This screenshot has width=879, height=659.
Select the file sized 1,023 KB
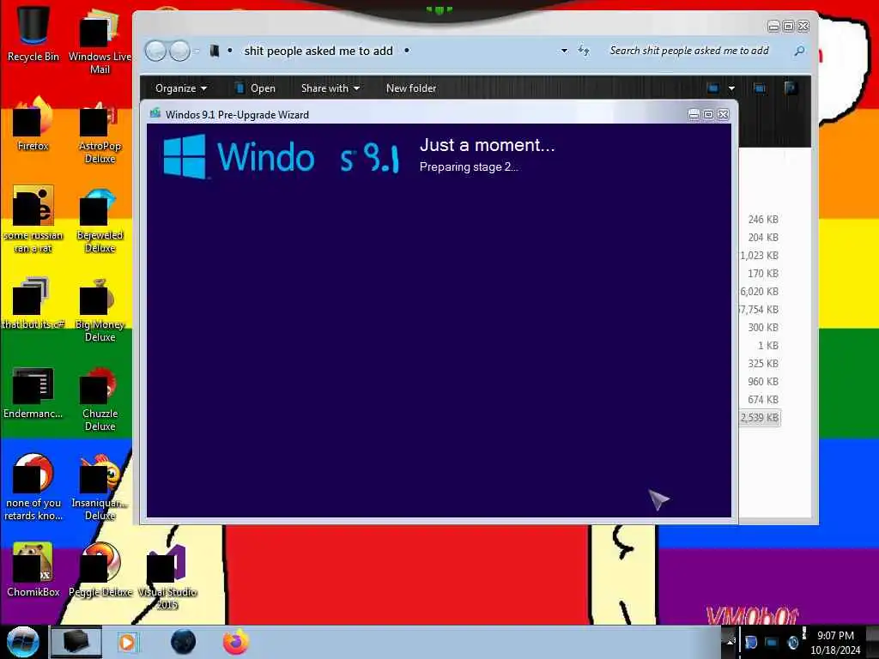[759, 256]
